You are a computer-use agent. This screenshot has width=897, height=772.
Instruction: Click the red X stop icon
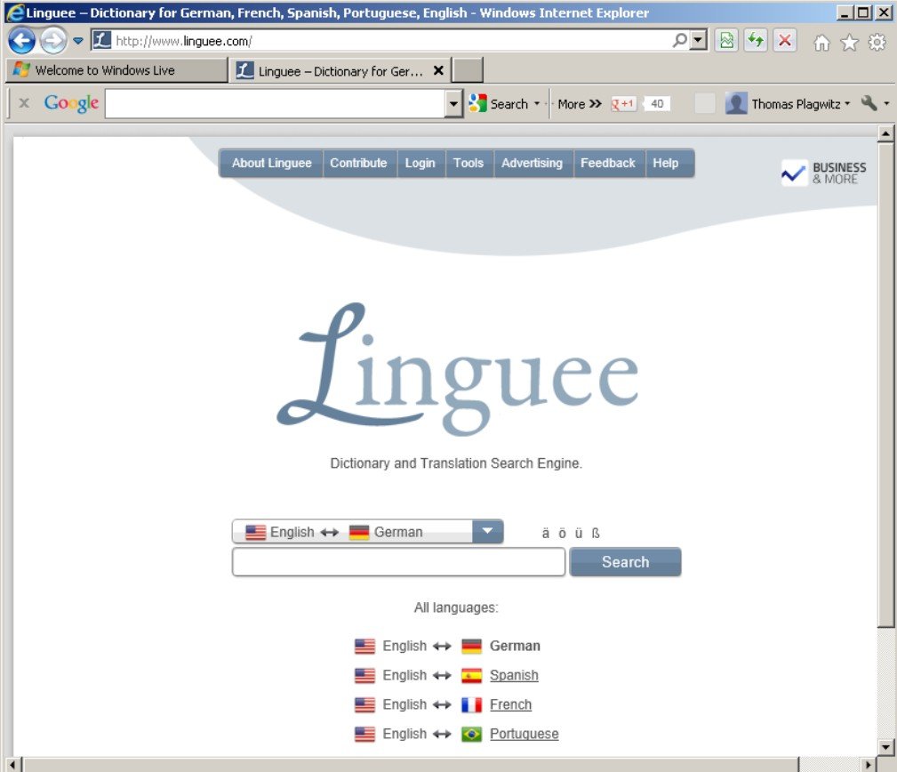(x=783, y=41)
